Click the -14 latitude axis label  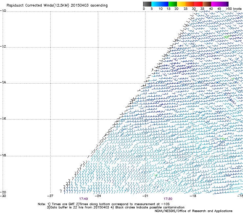pos(3,82)
